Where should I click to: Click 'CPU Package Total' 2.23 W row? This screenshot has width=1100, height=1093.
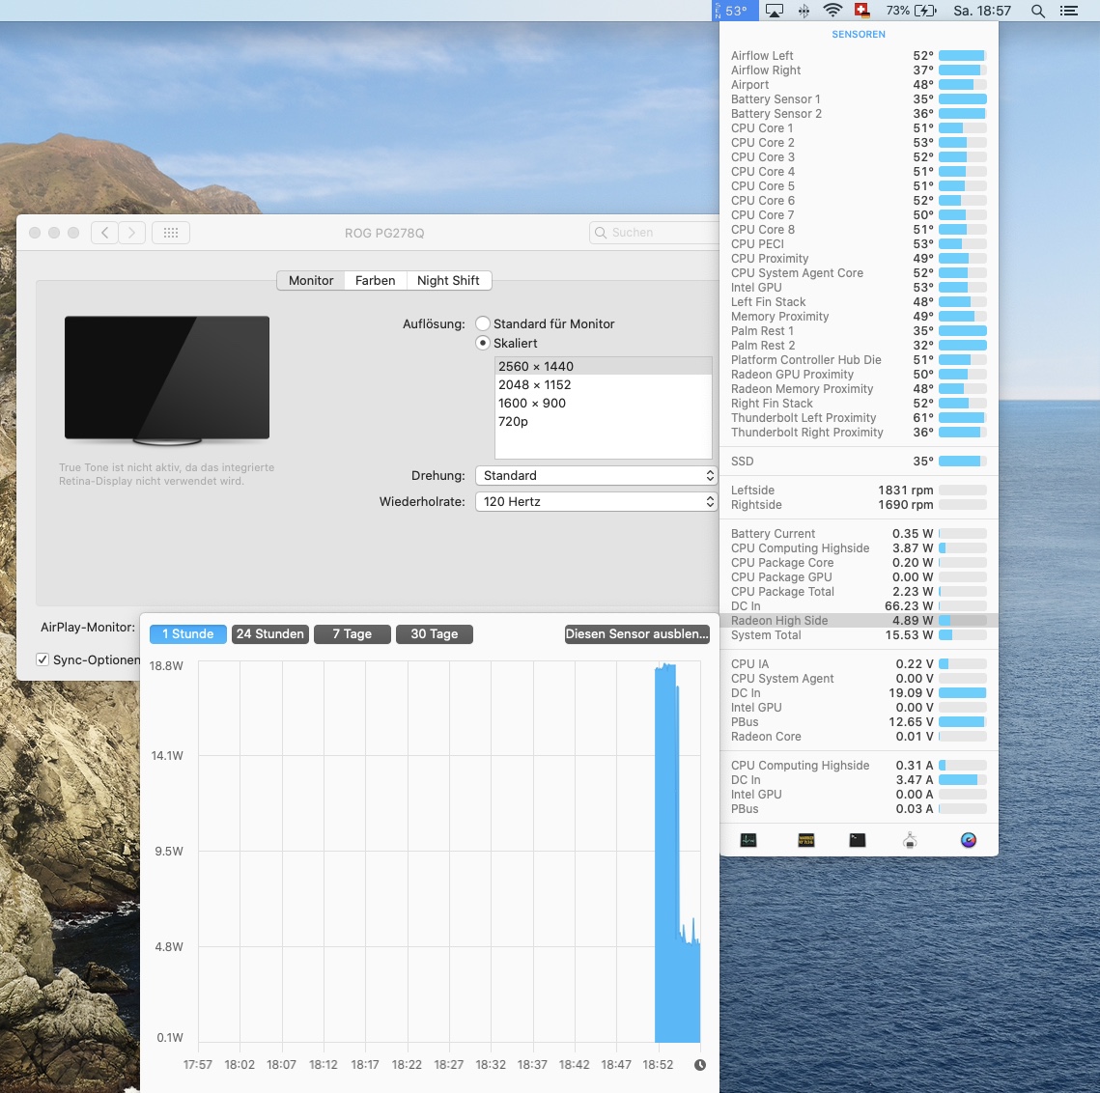859,592
